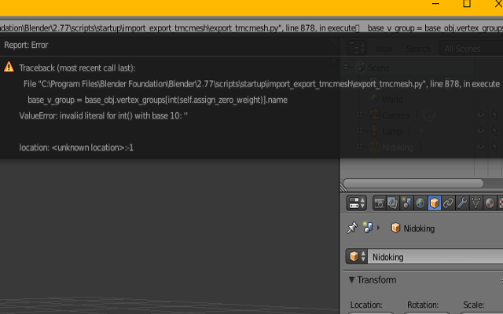The width and height of the screenshot is (503, 314).
Task: Click the Location: label
Action: [366, 305]
